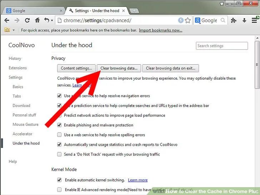Click the undo closed tab icon
This screenshot has height=195, width=260.
pyautogui.click(x=46, y=20)
